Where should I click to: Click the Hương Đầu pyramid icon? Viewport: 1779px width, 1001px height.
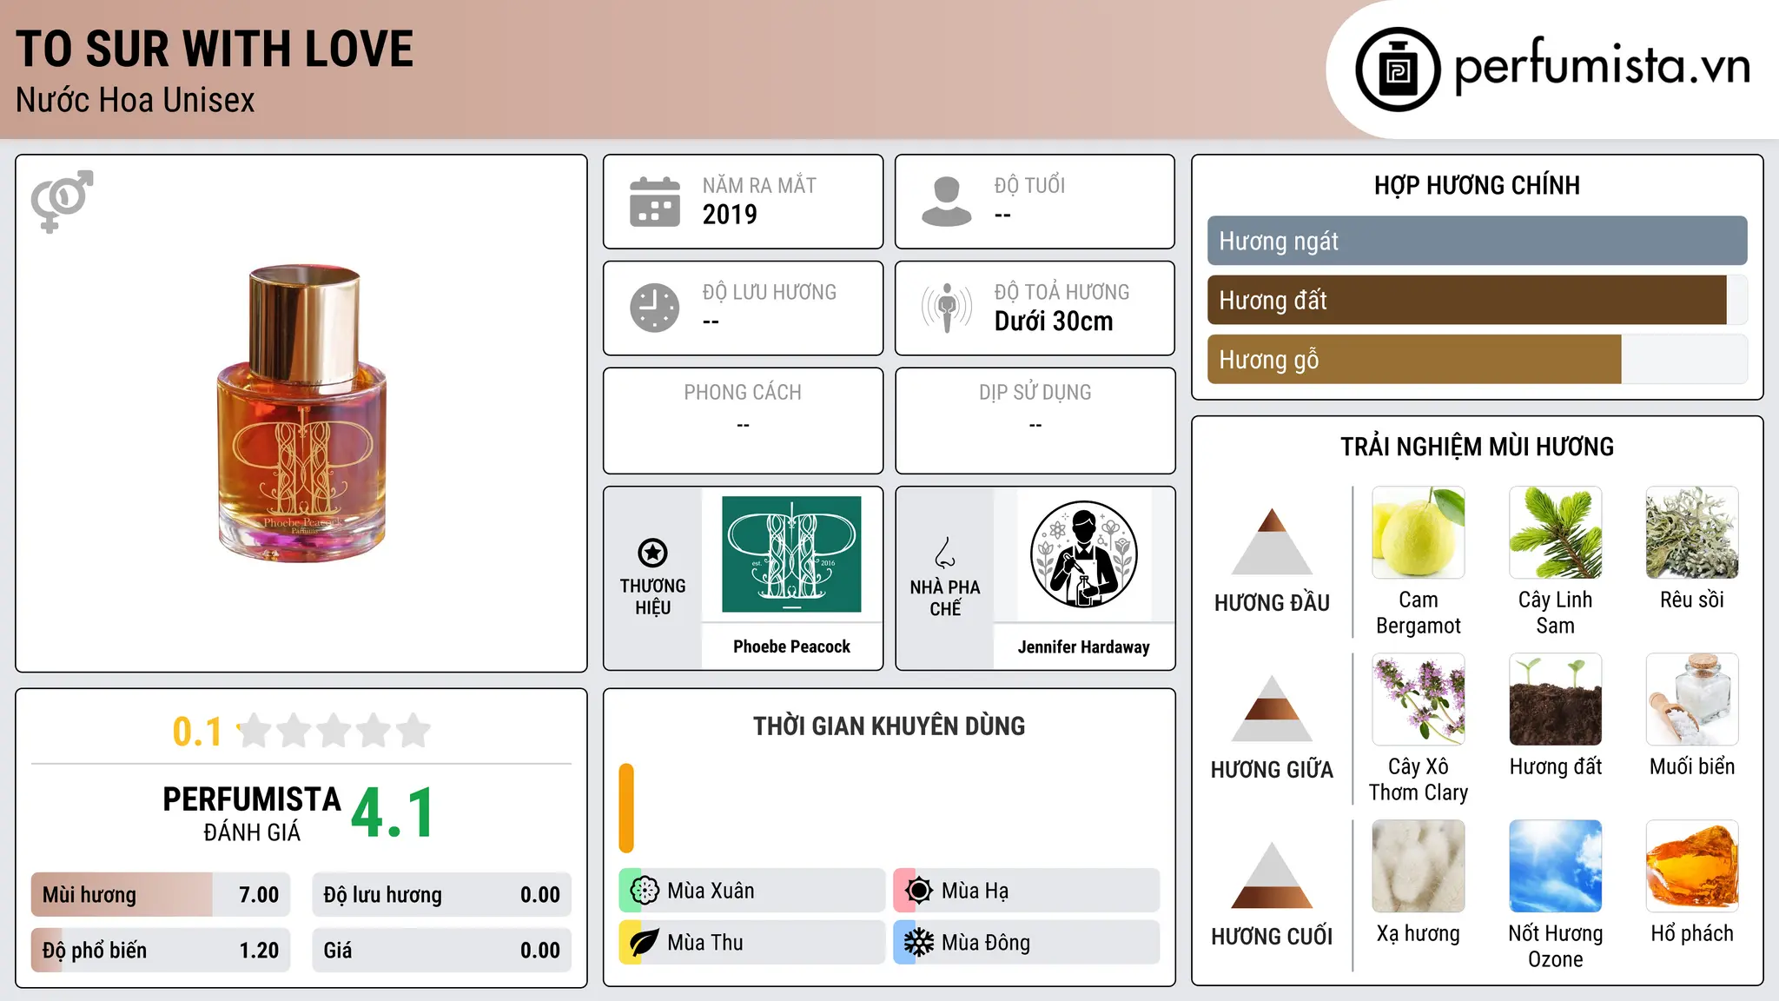[1272, 541]
